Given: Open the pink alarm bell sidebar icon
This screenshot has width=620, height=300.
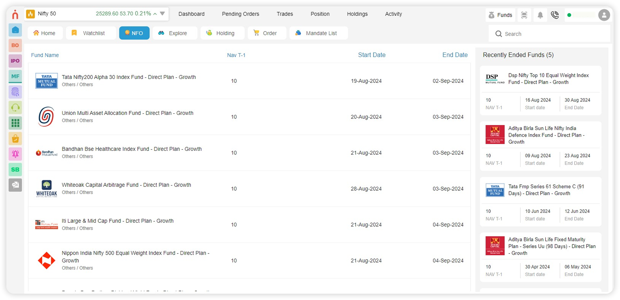Looking at the screenshot, I should click(x=15, y=154).
